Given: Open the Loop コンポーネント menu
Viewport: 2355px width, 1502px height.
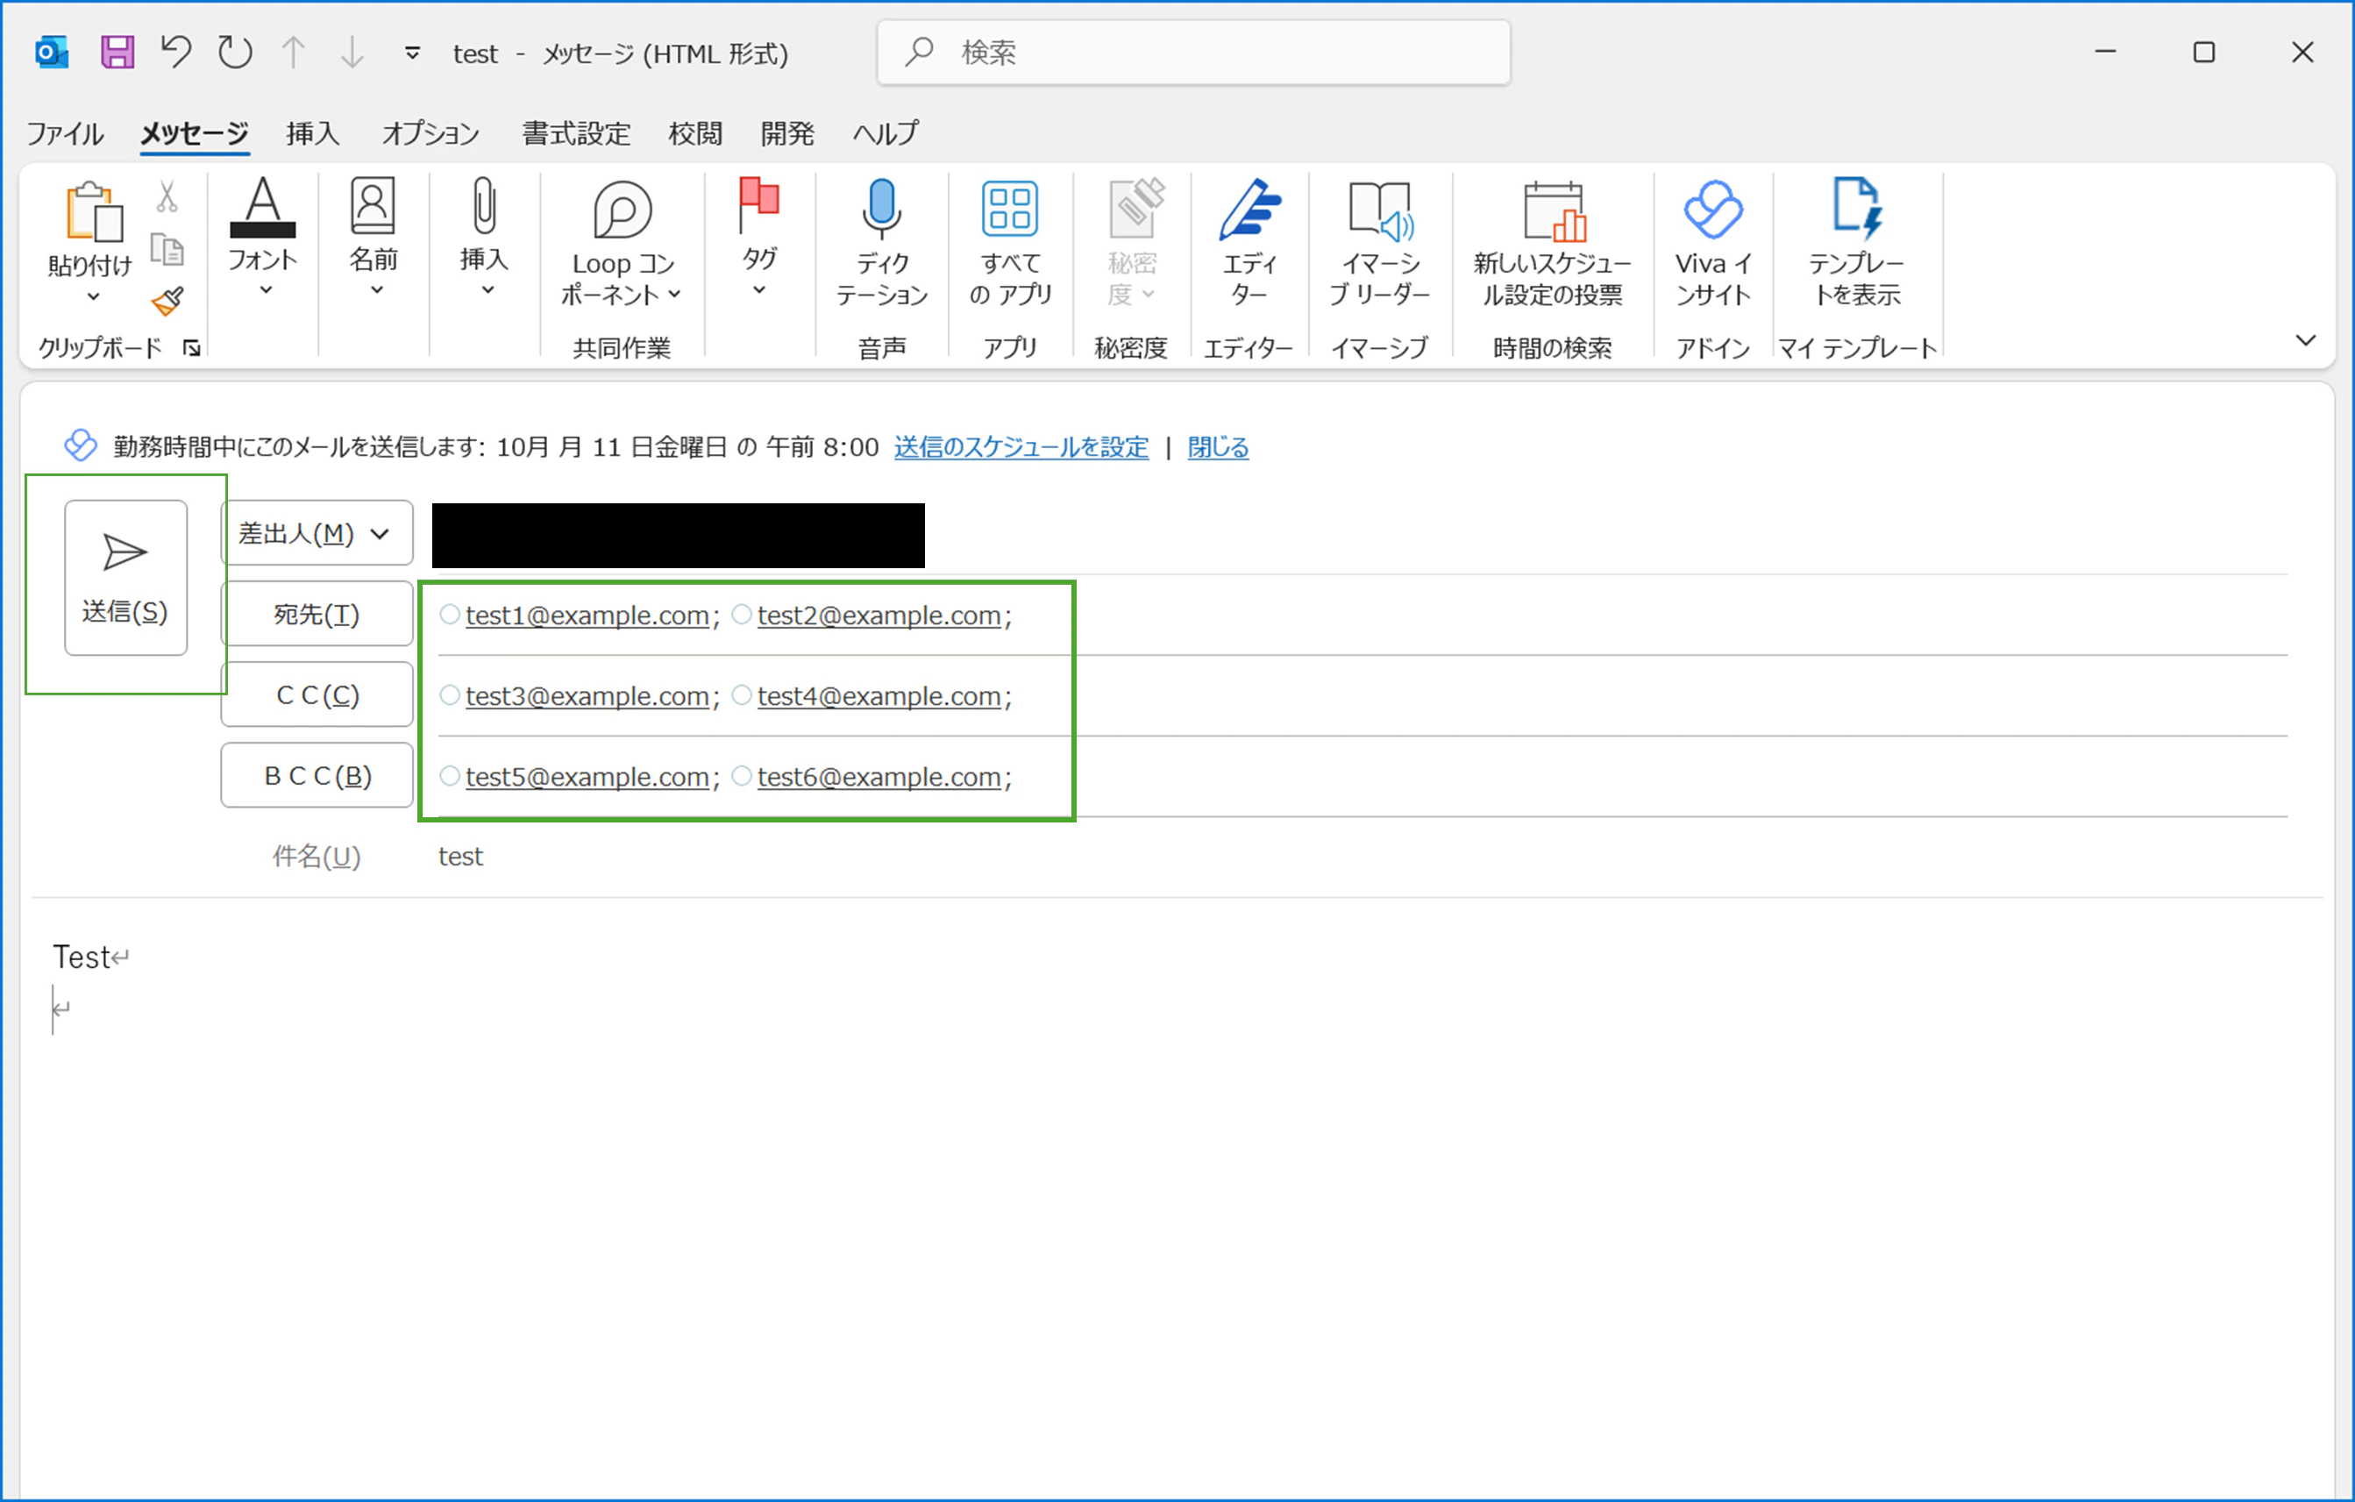Looking at the screenshot, I should coord(621,244).
